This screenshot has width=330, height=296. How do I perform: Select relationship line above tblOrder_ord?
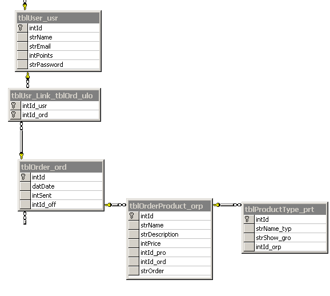[21, 141]
